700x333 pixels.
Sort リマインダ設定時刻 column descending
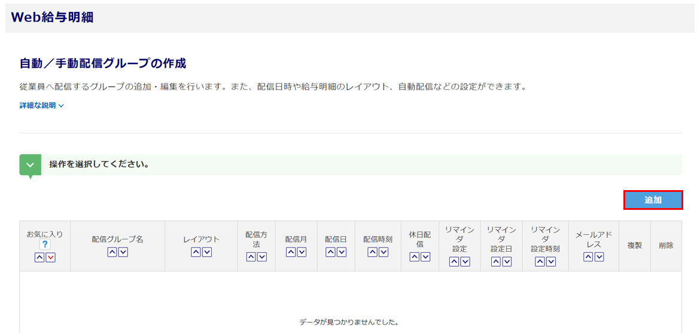point(550,262)
